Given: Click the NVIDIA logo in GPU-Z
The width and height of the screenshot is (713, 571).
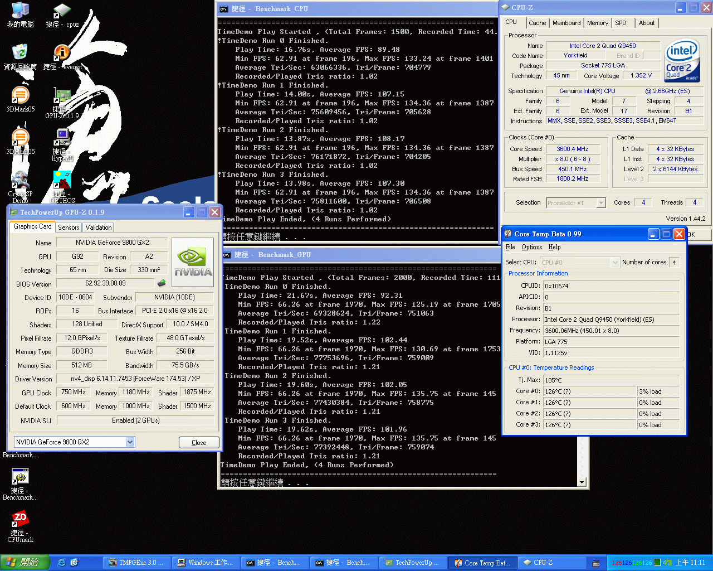Looking at the screenshot, I should point(193,263).
